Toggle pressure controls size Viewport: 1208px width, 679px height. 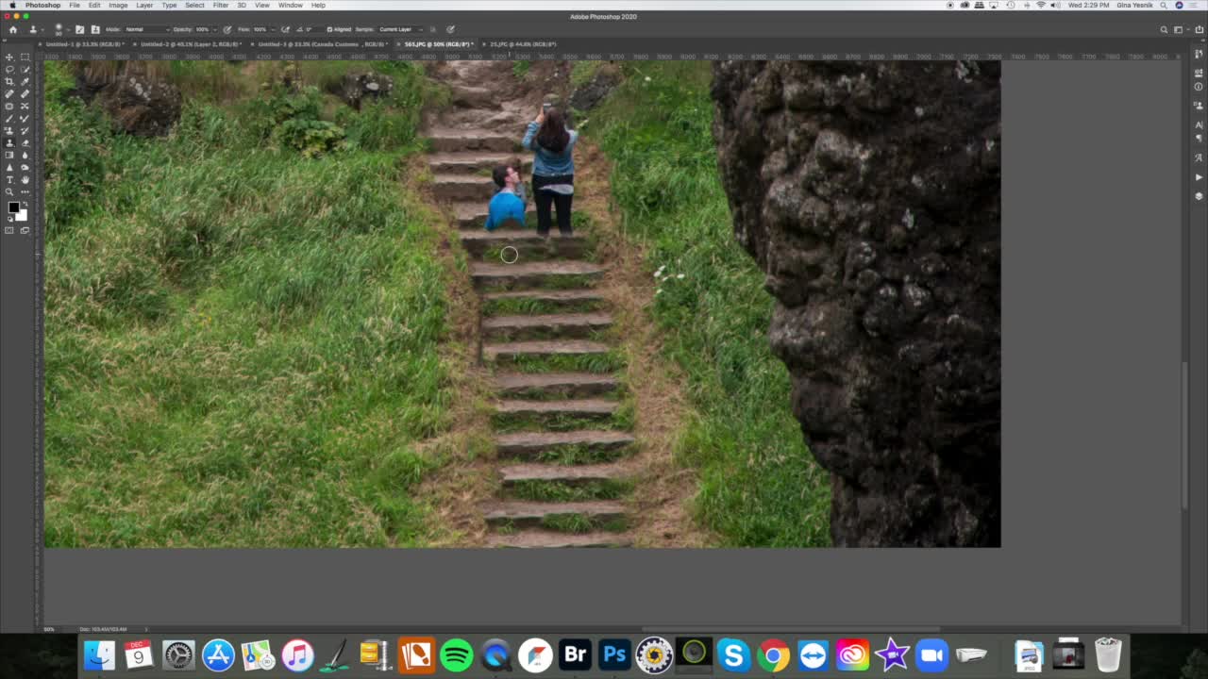coord(450,29)
